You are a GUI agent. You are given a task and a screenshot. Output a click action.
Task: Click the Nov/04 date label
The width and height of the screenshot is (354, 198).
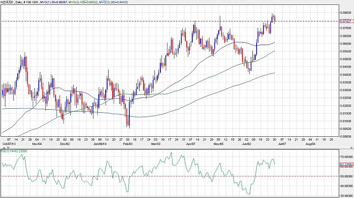pyautogui.click(x=37, y=144)
